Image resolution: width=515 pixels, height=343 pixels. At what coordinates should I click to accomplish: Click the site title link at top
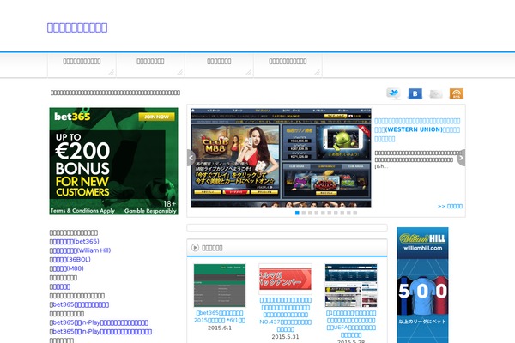point(77,27)
